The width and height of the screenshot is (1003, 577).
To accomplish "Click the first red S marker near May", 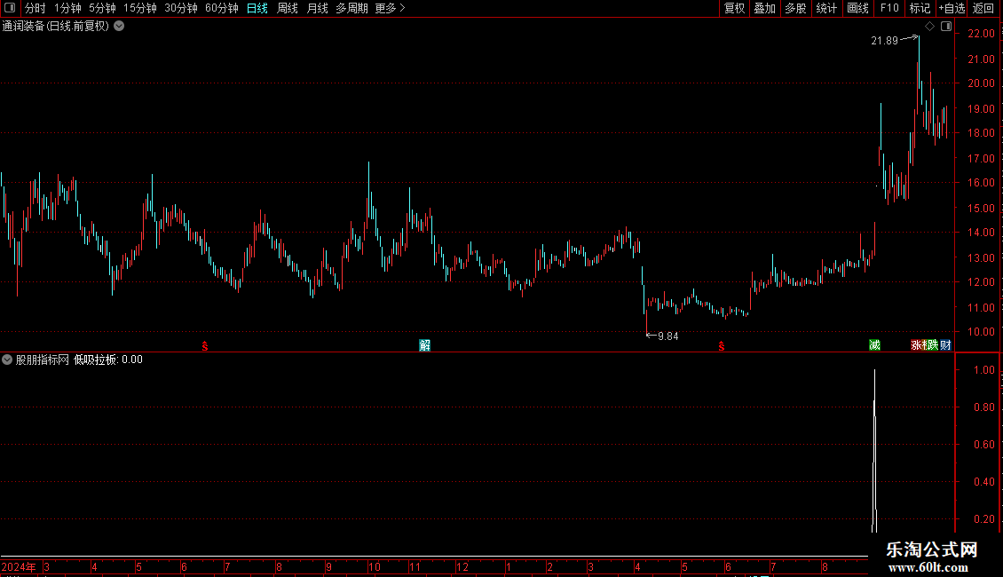I will 205,346.
